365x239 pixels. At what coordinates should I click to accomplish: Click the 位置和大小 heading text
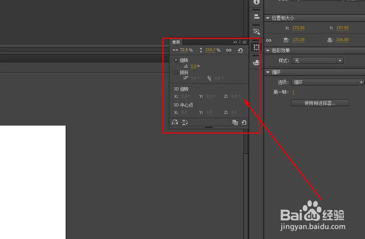click(283, 18)
